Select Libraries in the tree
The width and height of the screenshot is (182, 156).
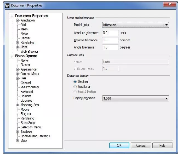tap(26, 96)
